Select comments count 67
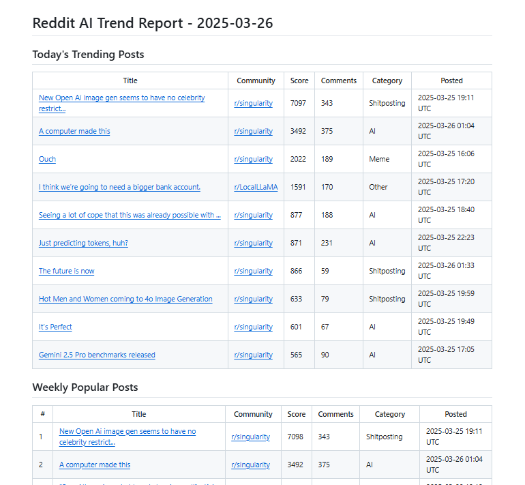 (325, 327)
